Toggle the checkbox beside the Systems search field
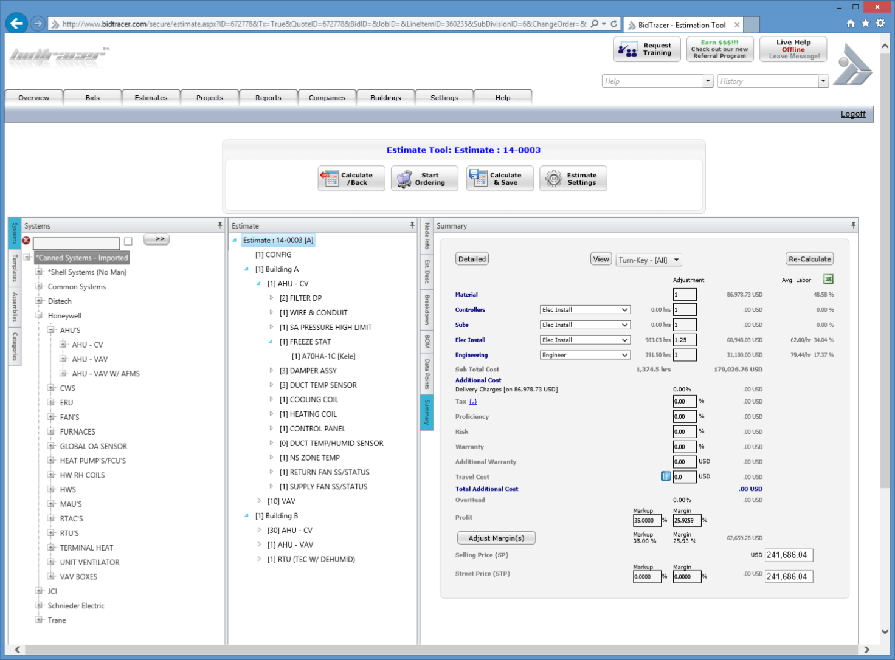The width and height of the screenshot is (895, 660). [x=128, y=241]
